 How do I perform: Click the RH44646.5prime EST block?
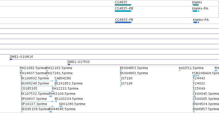click(x=50, y=112)
